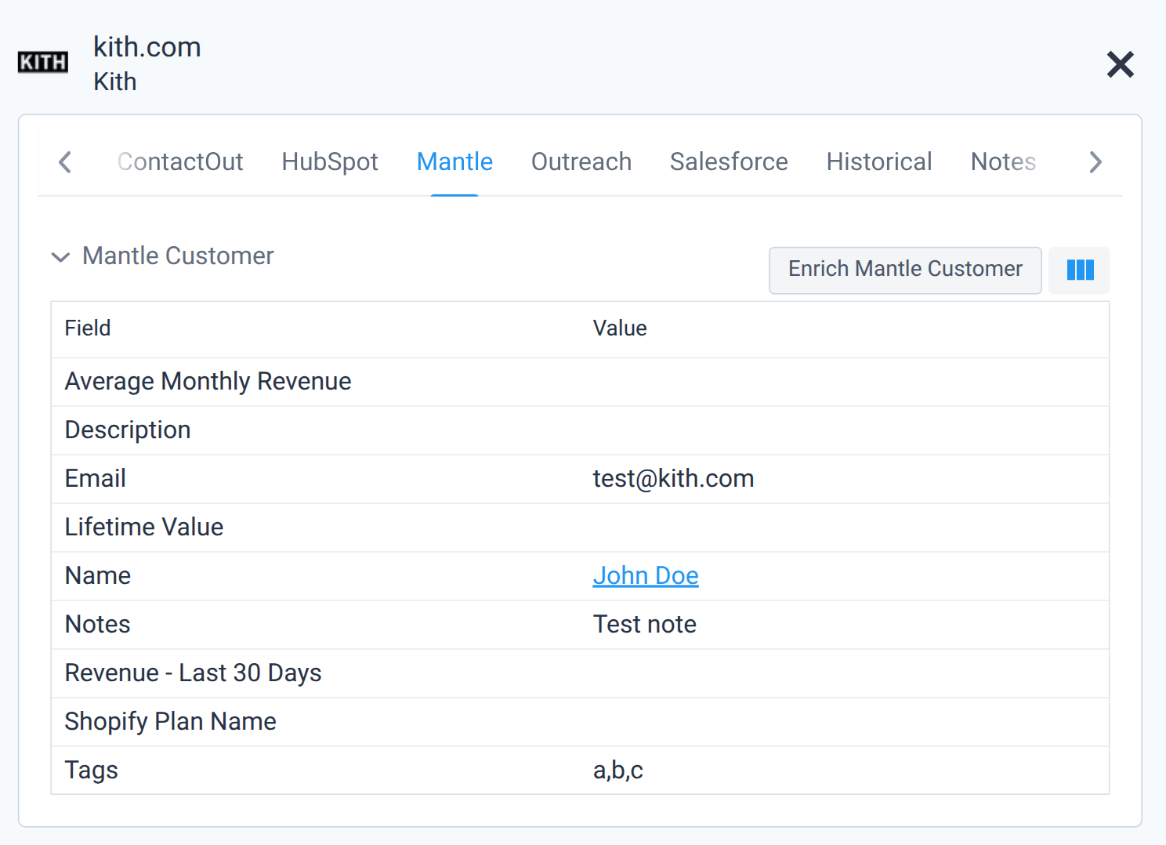Click the Kith company name subtitle

(x=115, y=82)
